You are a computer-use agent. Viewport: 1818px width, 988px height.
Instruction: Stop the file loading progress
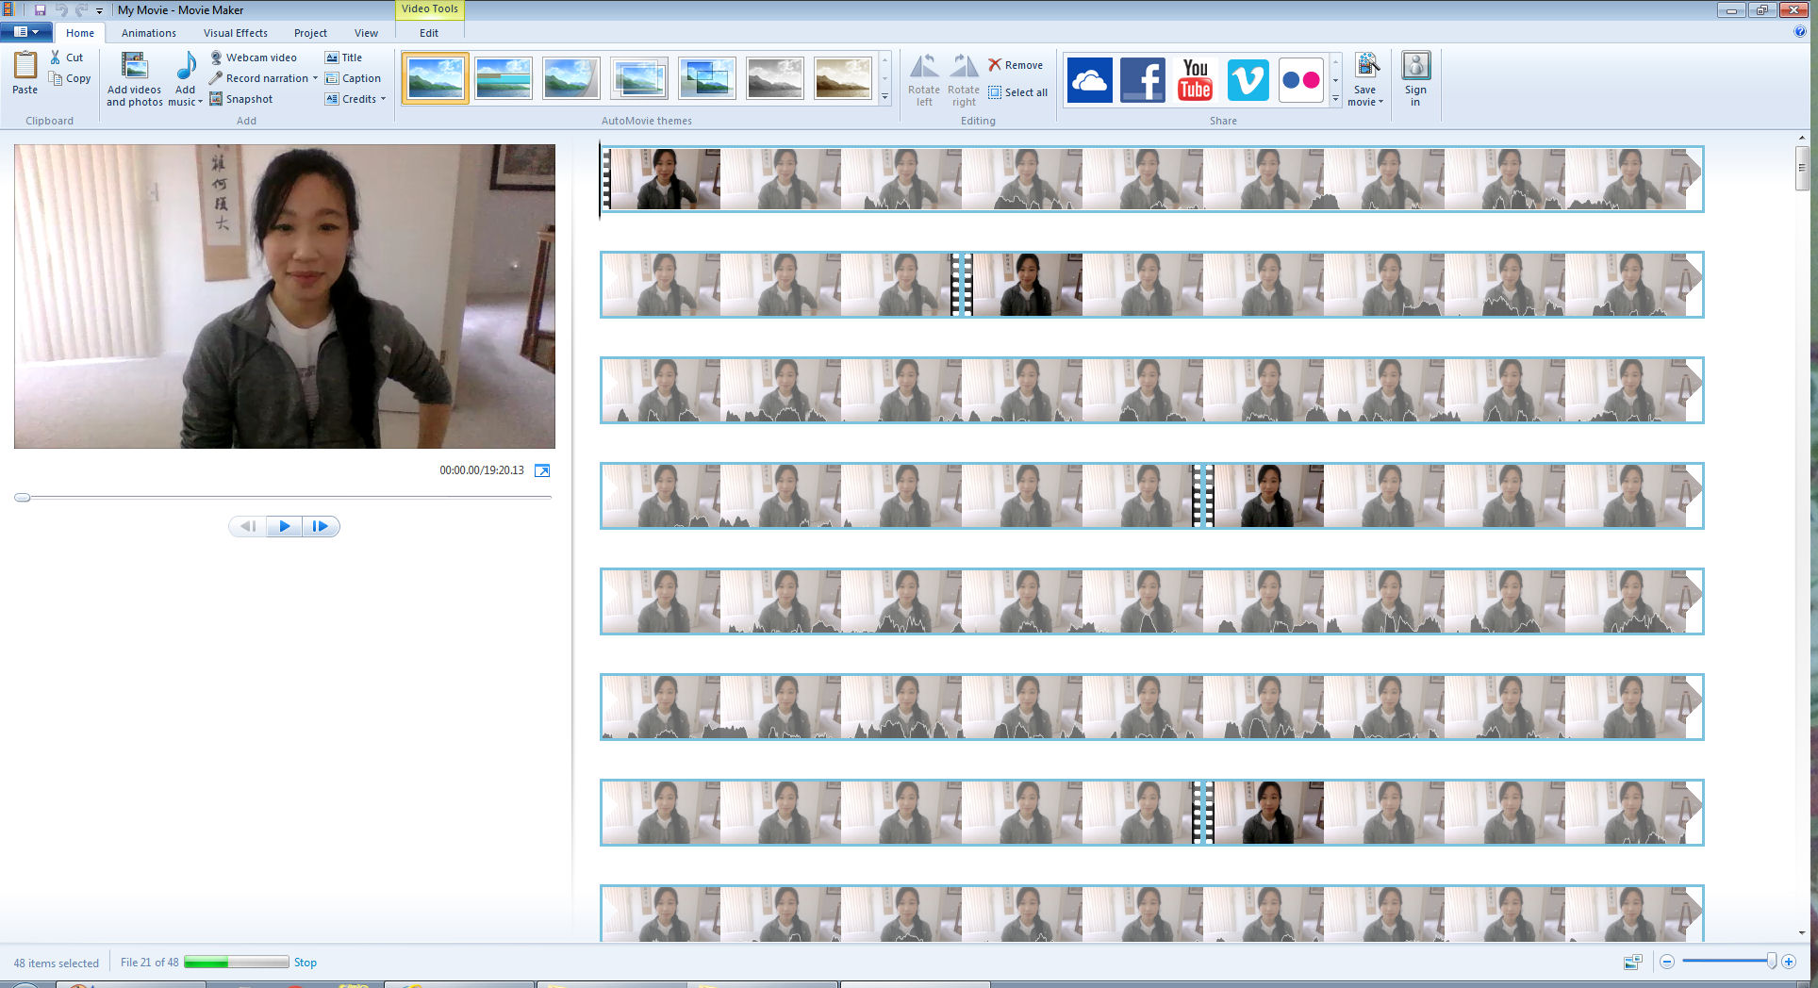[x=305, y=963]
